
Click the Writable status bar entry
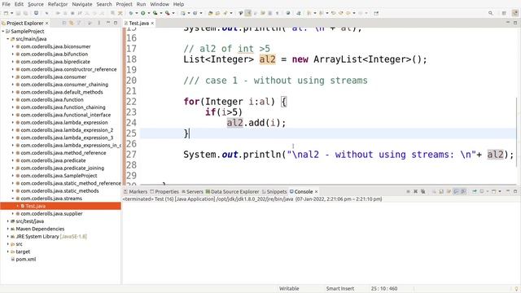tap(289, 288)
